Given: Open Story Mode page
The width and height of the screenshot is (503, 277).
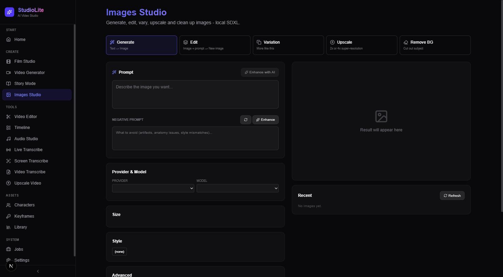Looking at the screenshot, I should tap(37, 84).
